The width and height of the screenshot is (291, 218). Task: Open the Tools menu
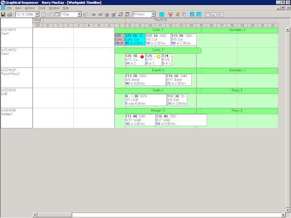pos(42,8)
